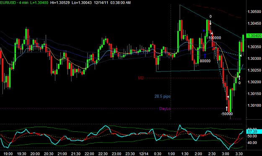262x156 pixels.
Task: Click the white up arrow above -50000
Action: coord(227,108)
